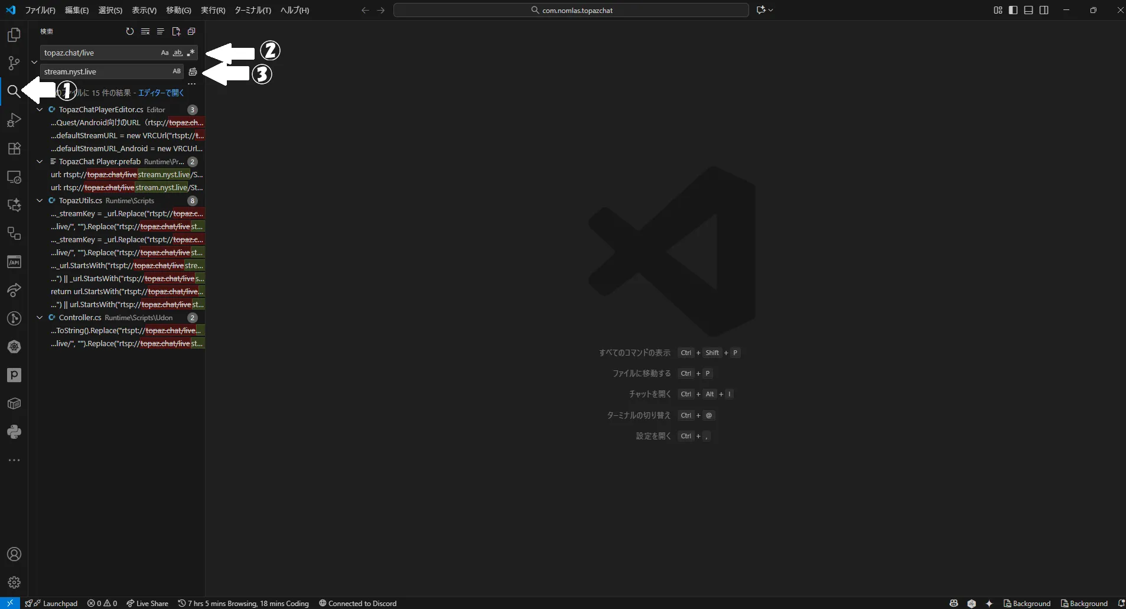Open the Customize Layout icon
The width and height of the screenshot is (1126, 609).
pyautogui.click(x=998, y=10)
